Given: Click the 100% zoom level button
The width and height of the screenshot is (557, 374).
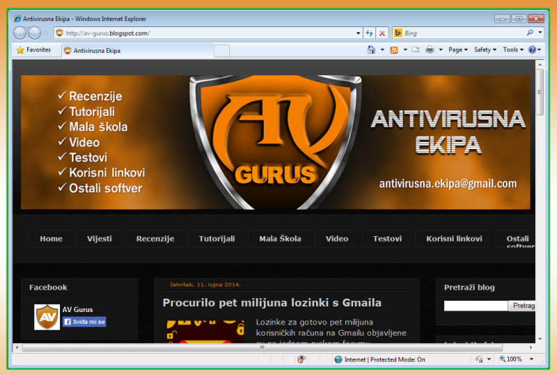Looking at the screenshot, I should 510,359.
